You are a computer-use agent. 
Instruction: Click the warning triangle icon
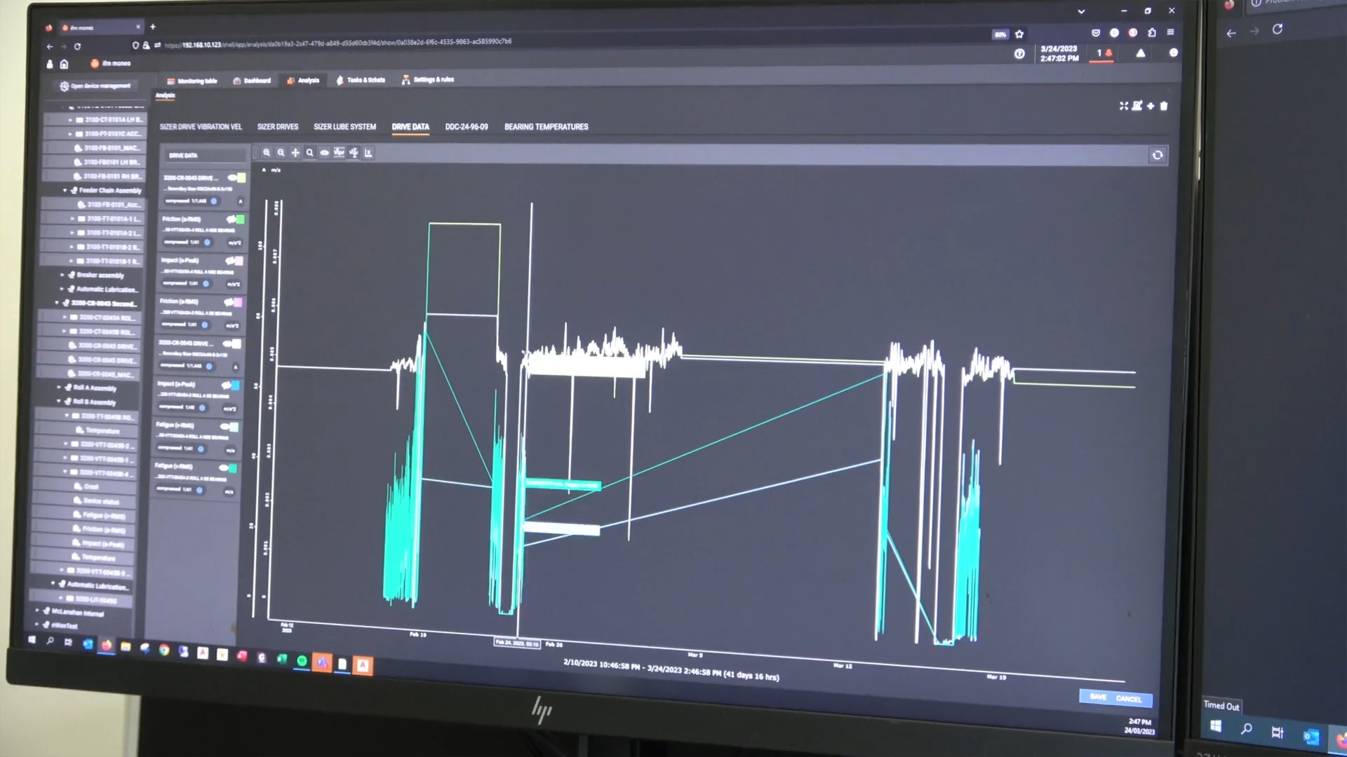(x=1141, y=53)
